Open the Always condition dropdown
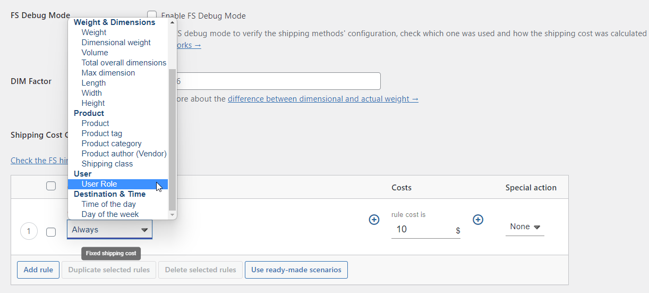This screenshot has width=649, height=293. point(109,230)
